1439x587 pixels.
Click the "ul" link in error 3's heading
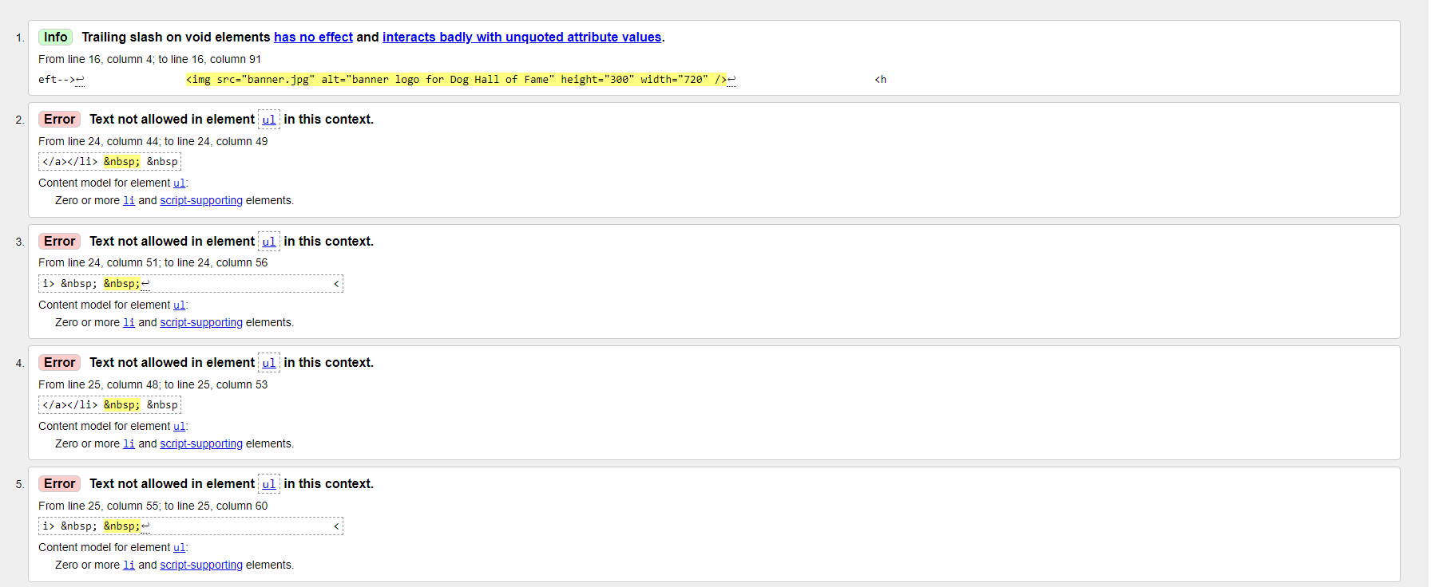269,242
